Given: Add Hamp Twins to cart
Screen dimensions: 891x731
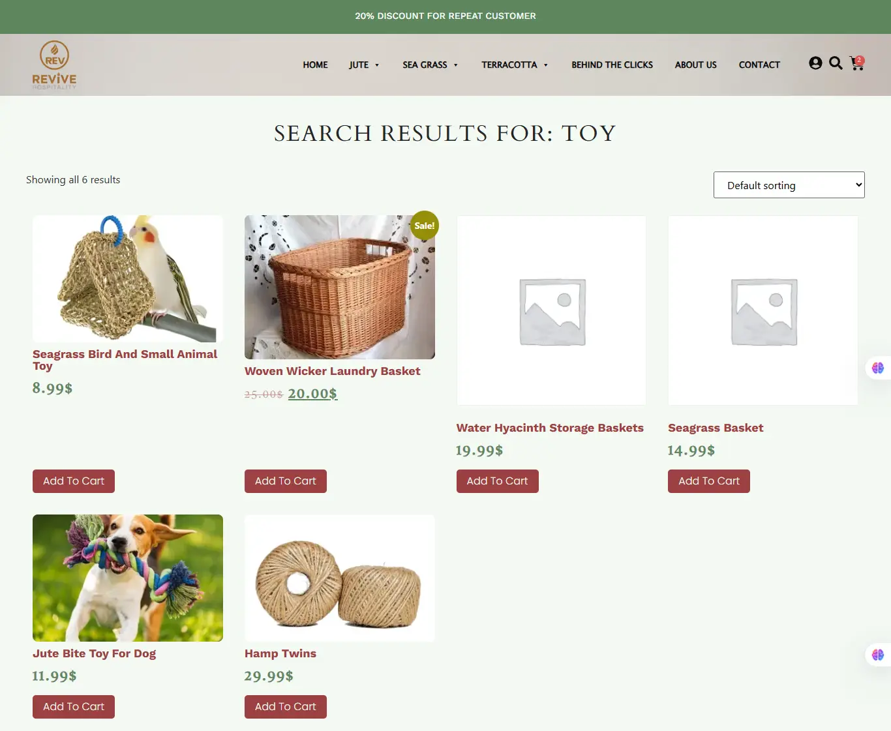Looking at the screenshot, I should tap(286, 707).
